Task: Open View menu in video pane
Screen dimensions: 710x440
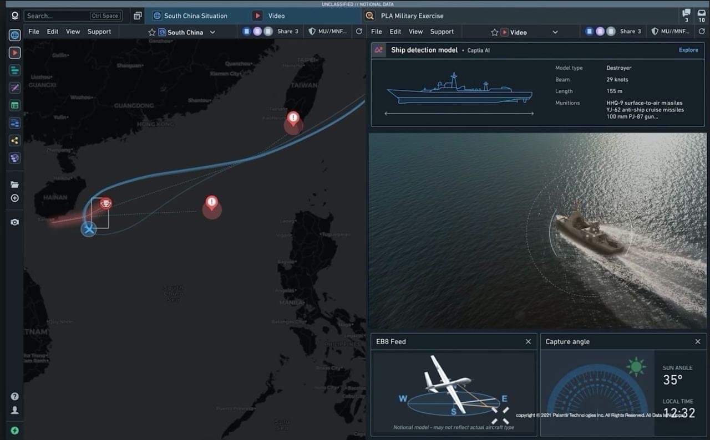Action: 416,32
